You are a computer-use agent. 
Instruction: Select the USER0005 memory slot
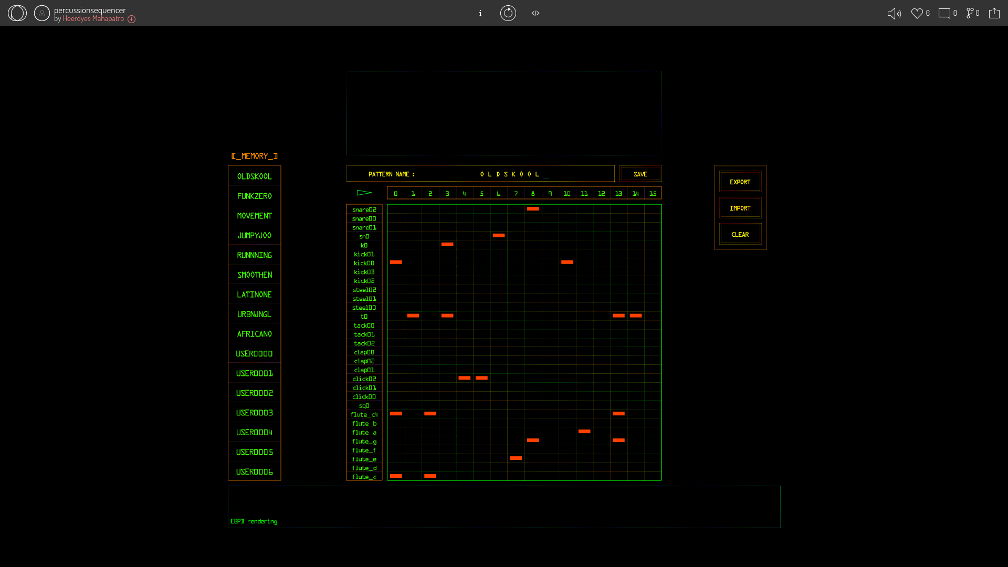[255, 452]
